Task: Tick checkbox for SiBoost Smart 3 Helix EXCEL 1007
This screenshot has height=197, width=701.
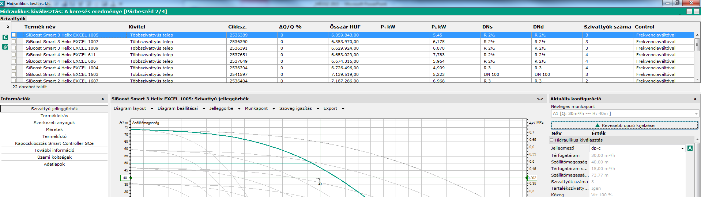Action: [x=14, y=42]
